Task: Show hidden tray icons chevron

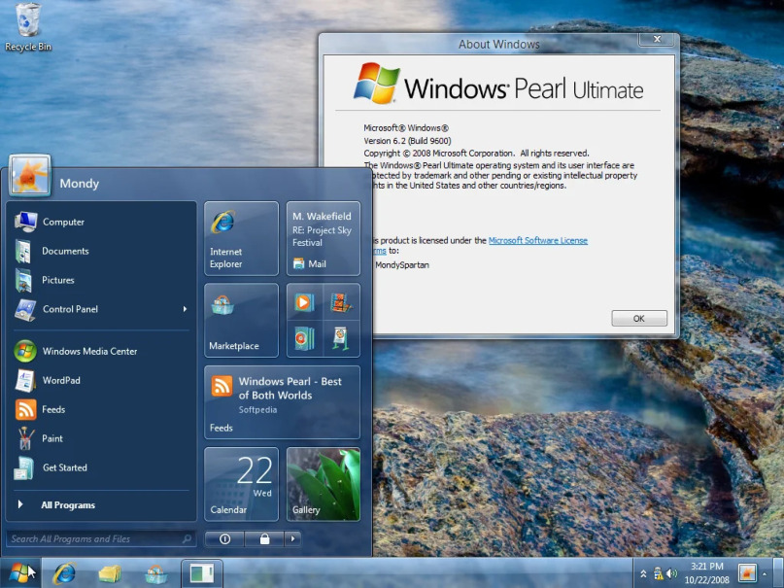Action: [x=643, y=574]
